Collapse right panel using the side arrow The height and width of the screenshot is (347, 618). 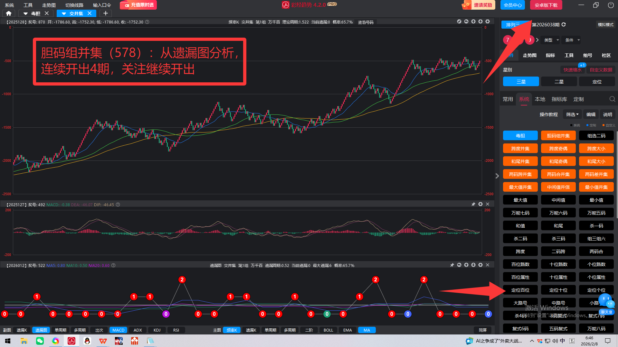click(497, 176)
